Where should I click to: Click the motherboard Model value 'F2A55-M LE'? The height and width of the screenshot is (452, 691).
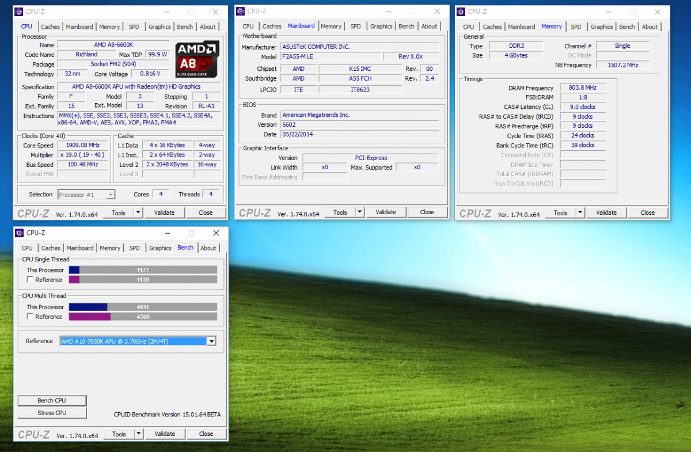click(x=331, y=56)
